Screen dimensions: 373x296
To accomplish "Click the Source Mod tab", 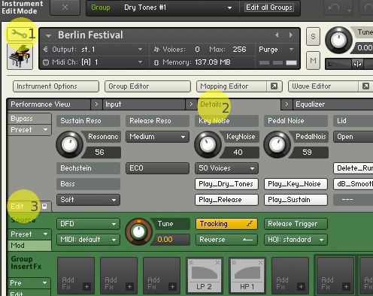I will 29,246.
